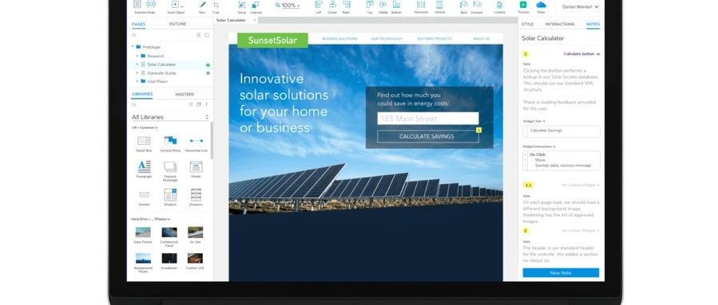Screen dimensions: 718x305
Task: Select the Solar Calculator document tab
Action: coord(236,21)
